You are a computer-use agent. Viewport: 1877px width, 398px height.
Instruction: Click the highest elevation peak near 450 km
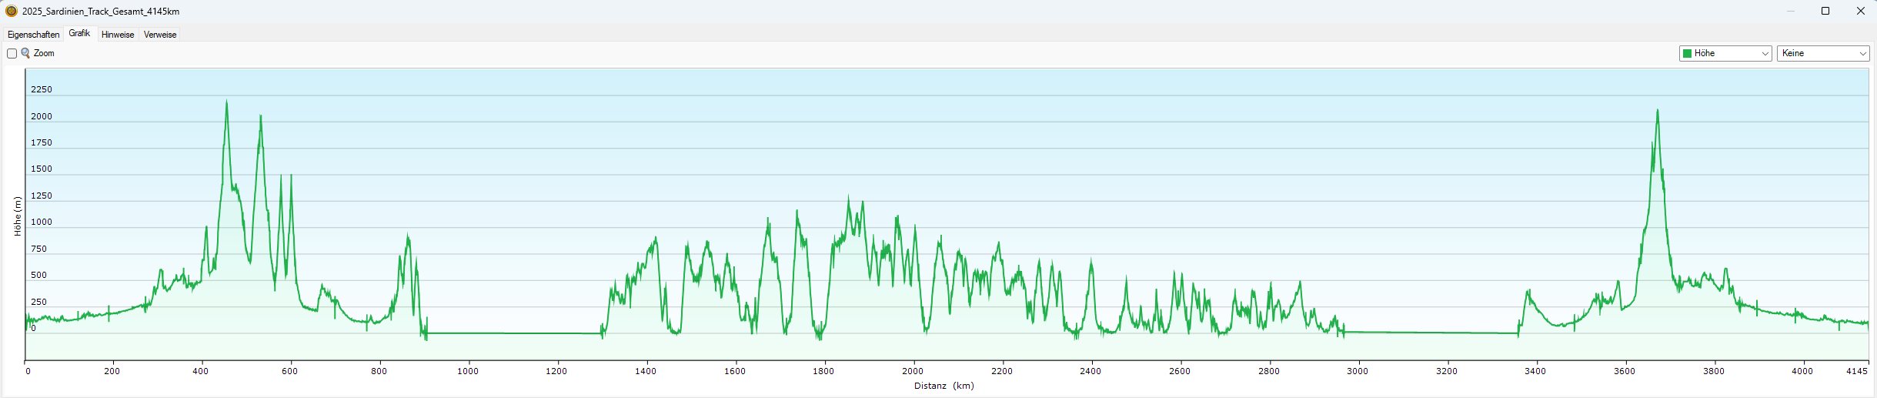click(x=226, y=102)
